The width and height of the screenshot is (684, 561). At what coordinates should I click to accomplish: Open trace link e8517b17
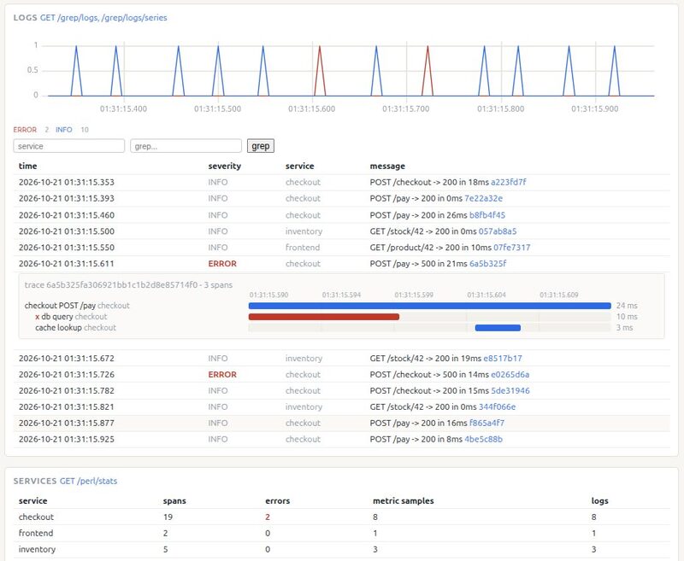503,359
